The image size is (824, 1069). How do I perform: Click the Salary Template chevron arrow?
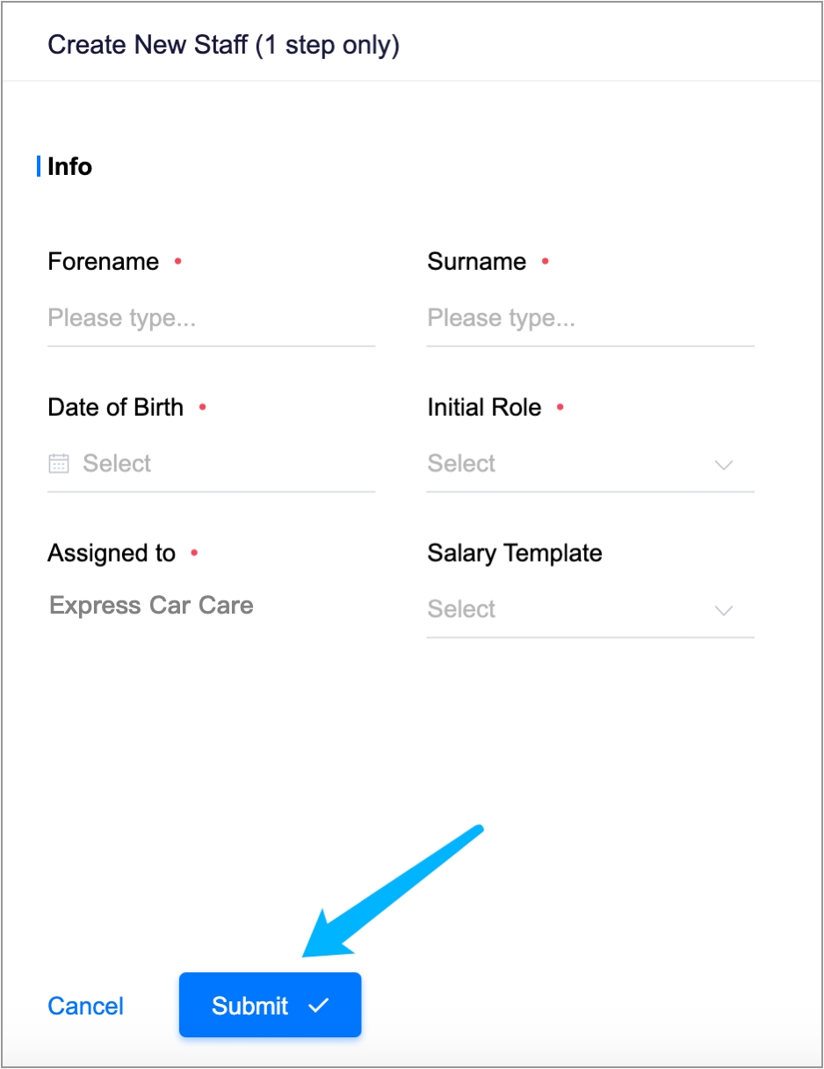coord(724,611)
